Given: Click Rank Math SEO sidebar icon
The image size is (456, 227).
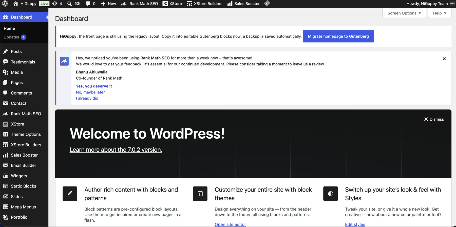Looking at the screenshot, I should [5, 114].
